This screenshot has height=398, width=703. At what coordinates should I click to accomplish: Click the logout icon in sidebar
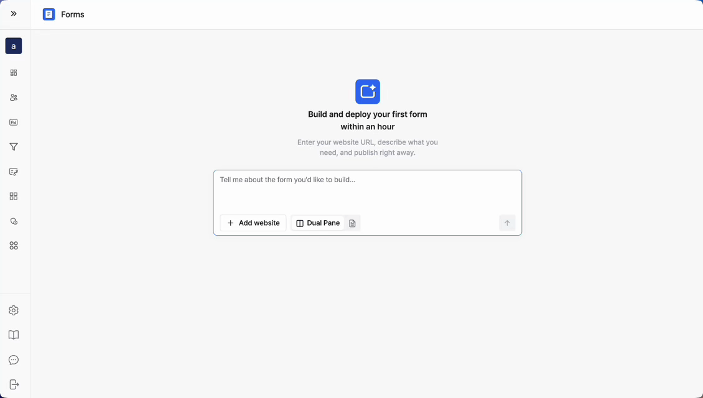tap(14, 385)
